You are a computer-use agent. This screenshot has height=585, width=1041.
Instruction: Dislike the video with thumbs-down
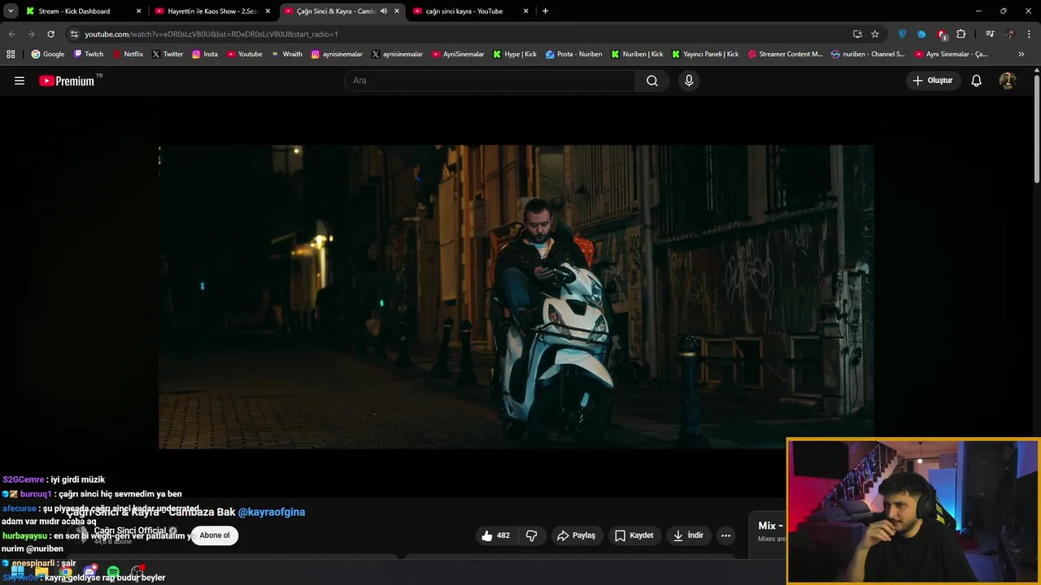click(532, 535)
